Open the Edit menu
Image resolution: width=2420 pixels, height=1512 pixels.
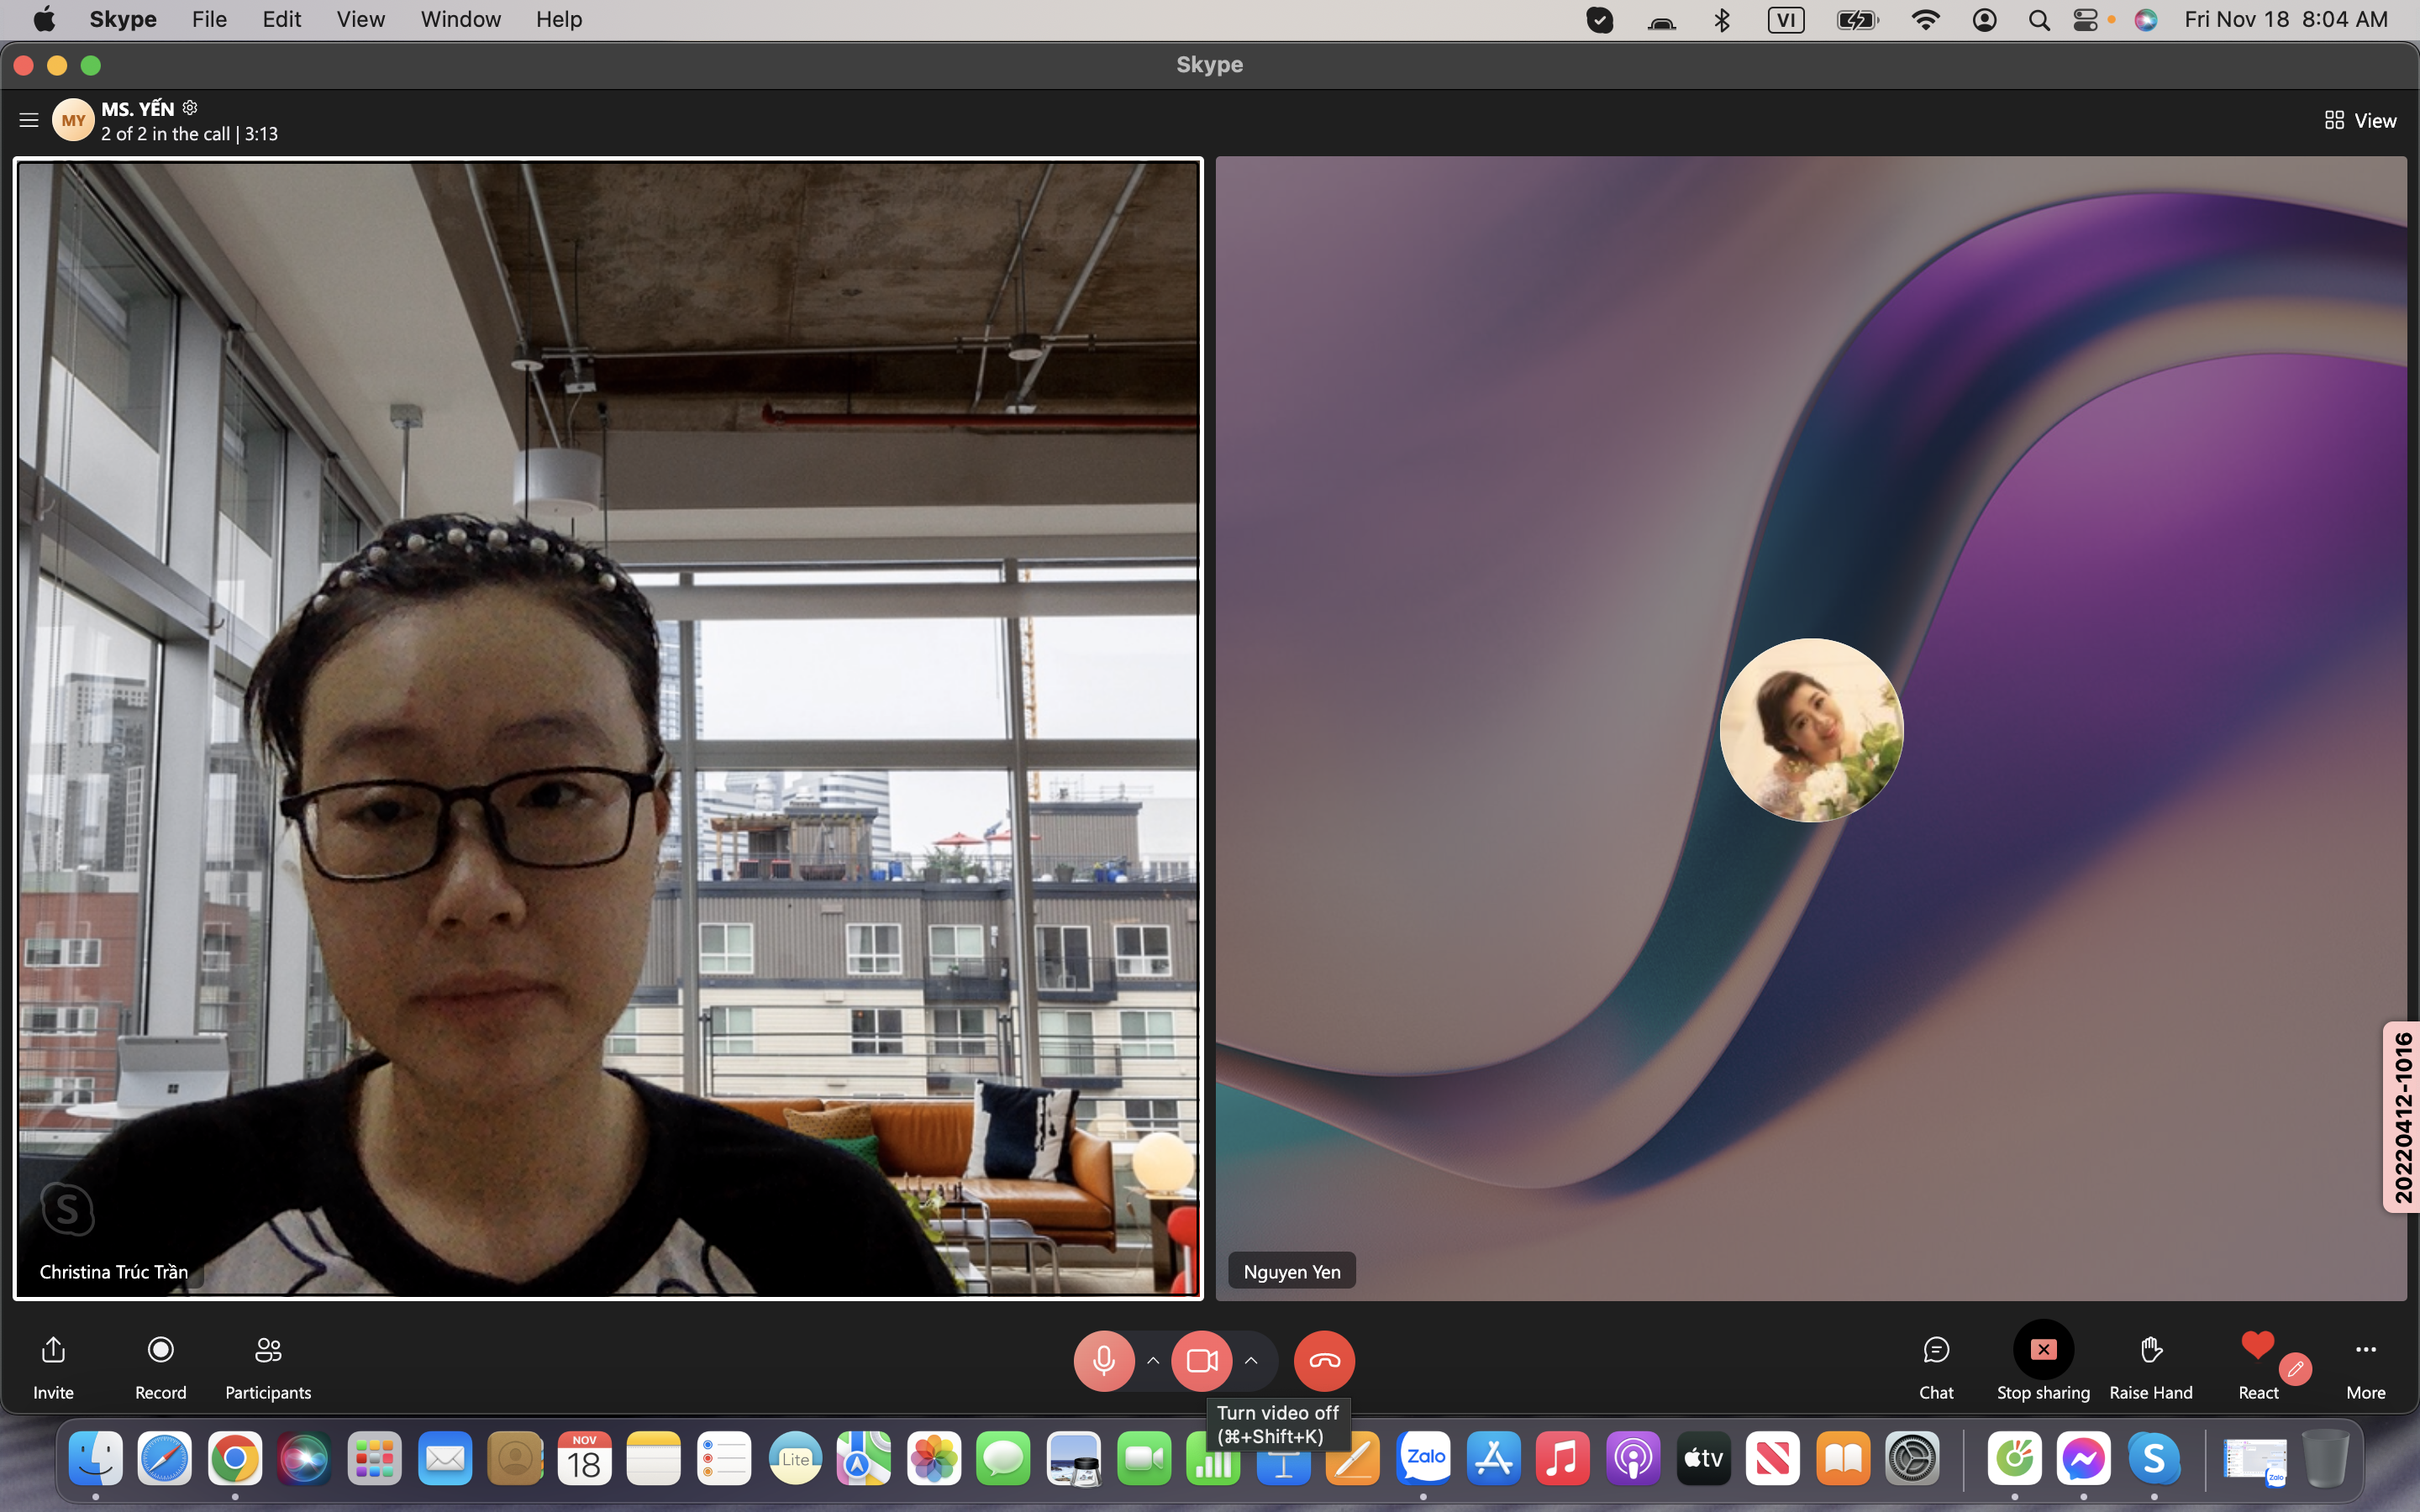click(x=282, y=19)
